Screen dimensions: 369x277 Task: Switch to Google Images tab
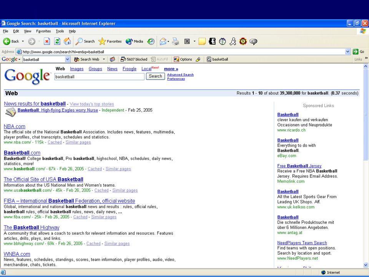tap(77, 69)
